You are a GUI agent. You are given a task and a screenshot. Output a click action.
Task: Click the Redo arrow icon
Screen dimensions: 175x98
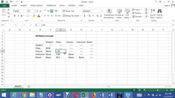pos(16,2)
